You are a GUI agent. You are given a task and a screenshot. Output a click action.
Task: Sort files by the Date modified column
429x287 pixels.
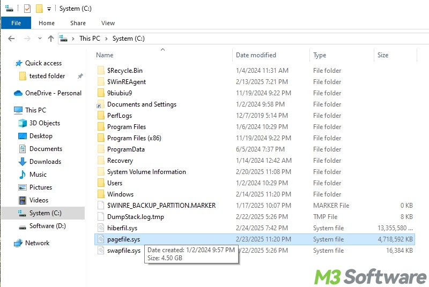coord(256,55)
